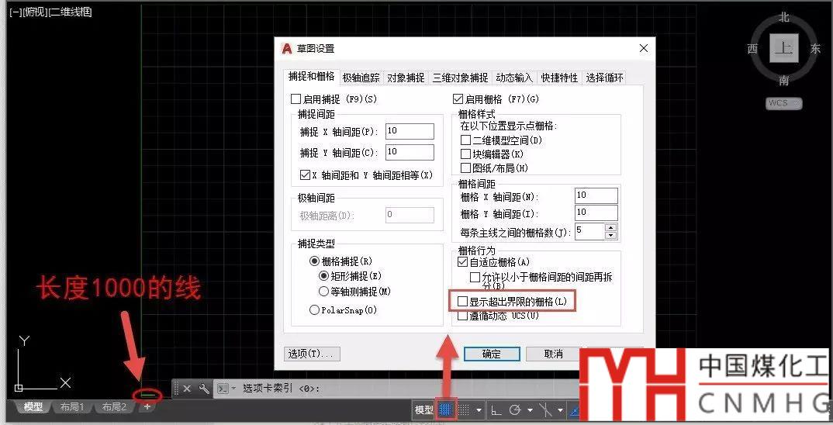Viewport: 833px width, 425px height.
Task: Click the snap mode dotted-grid icon
Action: point(464,409)
